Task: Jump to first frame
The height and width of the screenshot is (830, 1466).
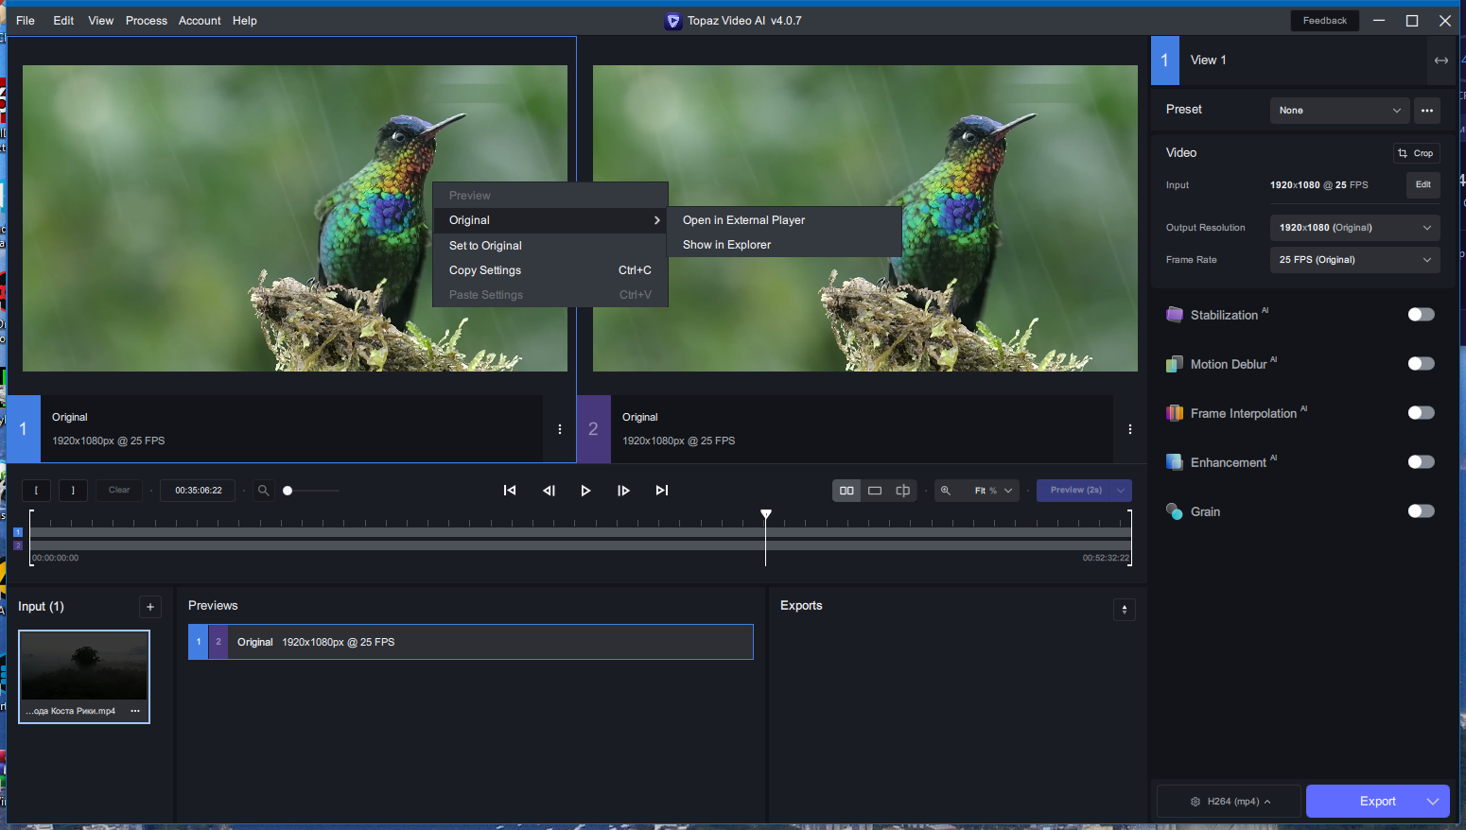Action: coord(510,490)
